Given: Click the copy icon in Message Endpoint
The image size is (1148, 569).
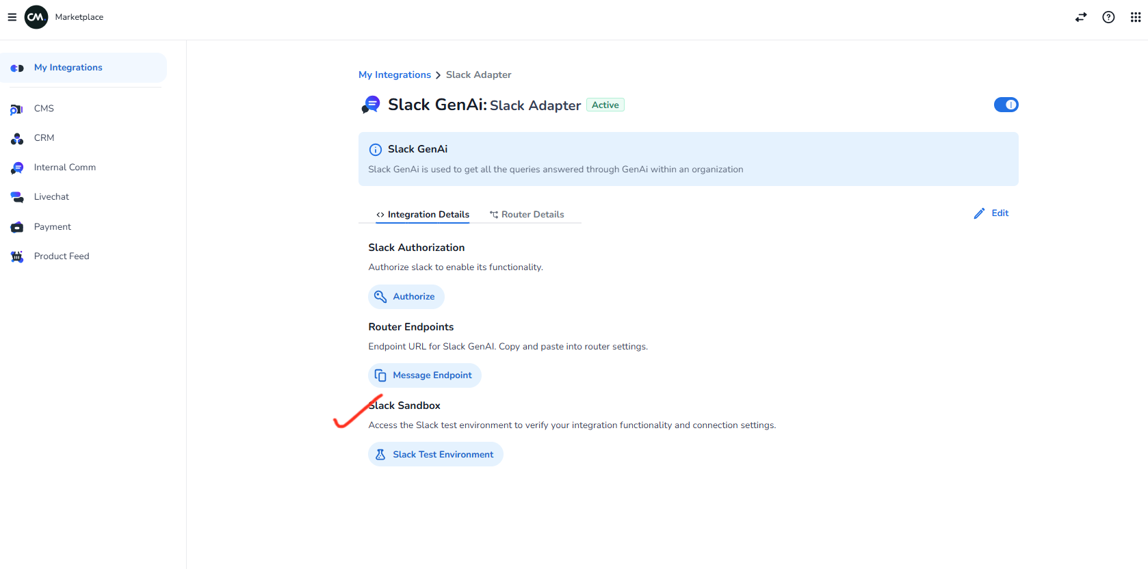Looking at the screenshot, I should pyautogui.click(x=380, y=375).
